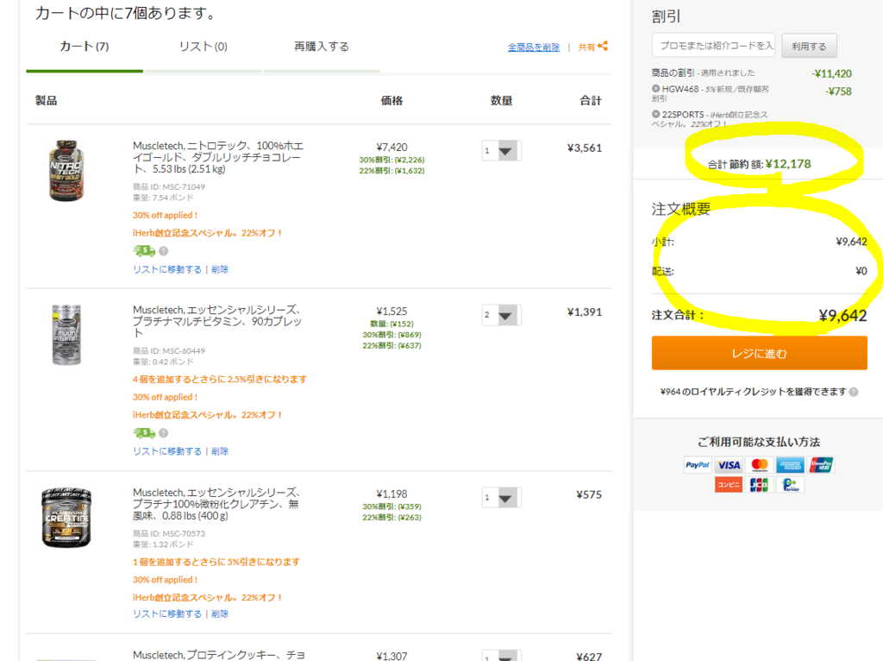
Task: Click the レジに進む checkout button
Action: point(759,353)
